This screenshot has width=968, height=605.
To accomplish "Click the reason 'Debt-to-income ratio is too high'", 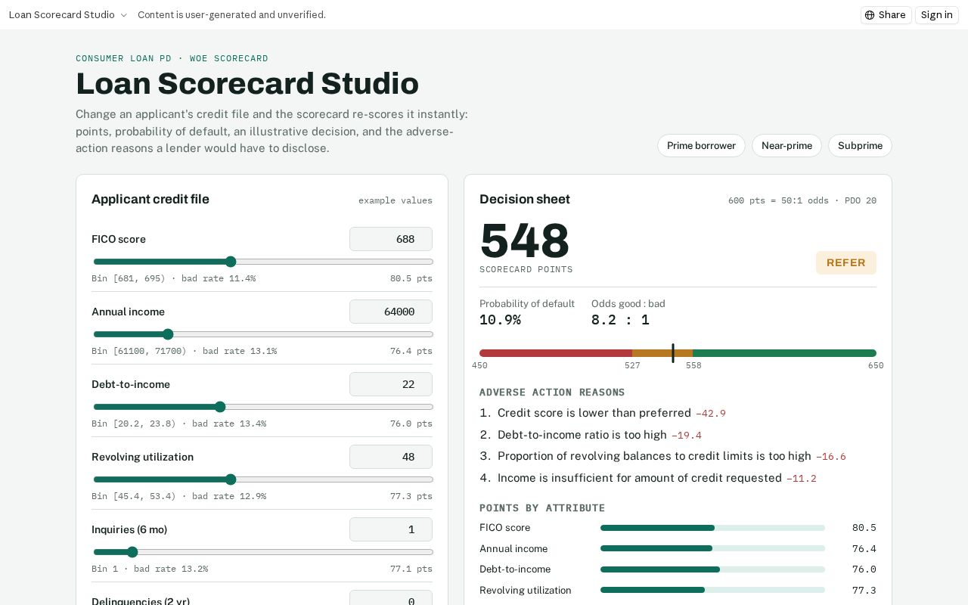I will [x=582, y=435].
